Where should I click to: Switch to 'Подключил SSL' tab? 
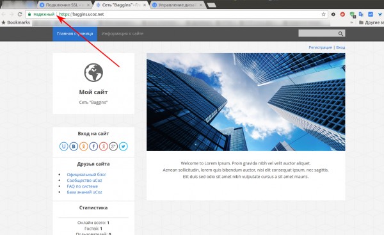65,5
